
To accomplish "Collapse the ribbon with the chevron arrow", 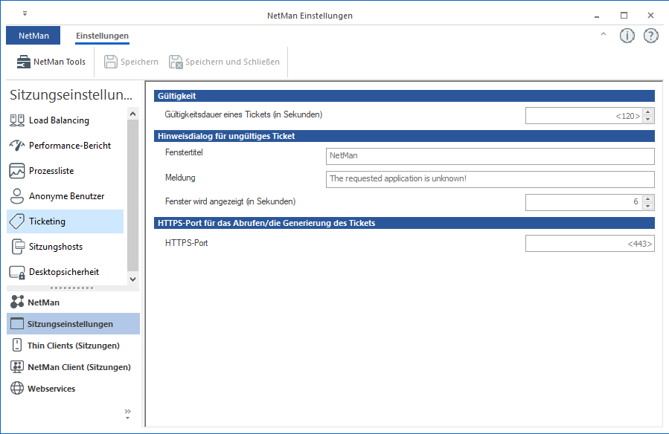I will coord(603,34).
